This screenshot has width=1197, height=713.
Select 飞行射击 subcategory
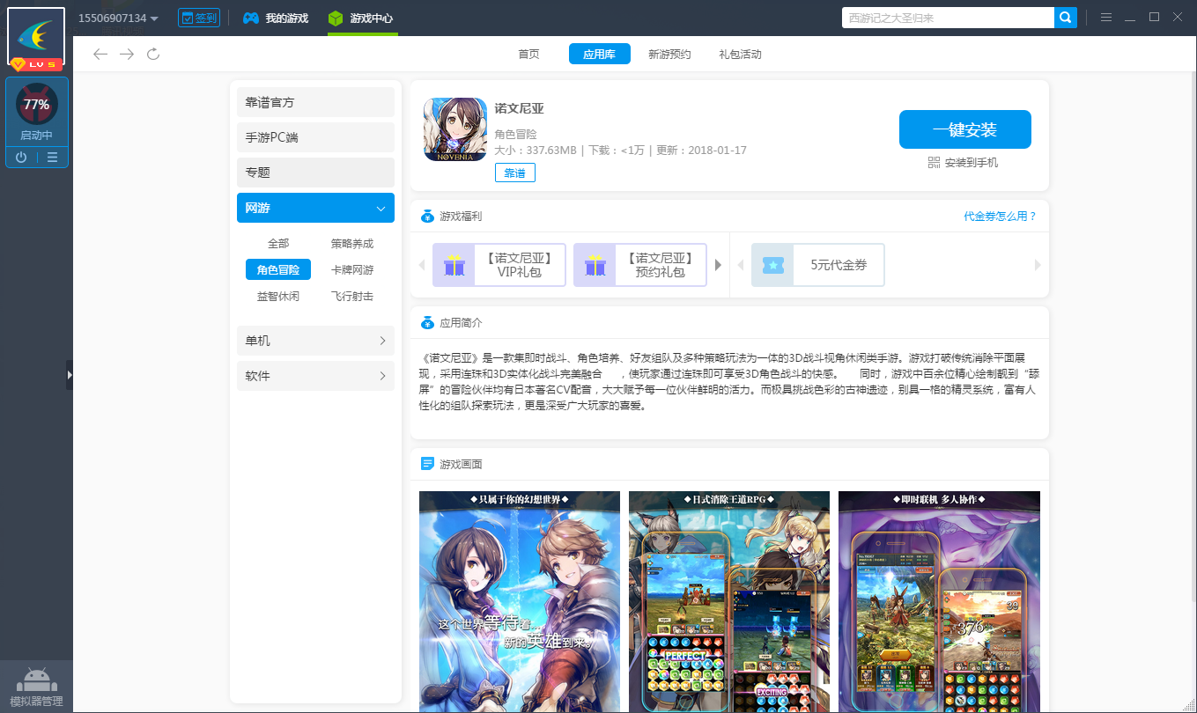(352, 297)
